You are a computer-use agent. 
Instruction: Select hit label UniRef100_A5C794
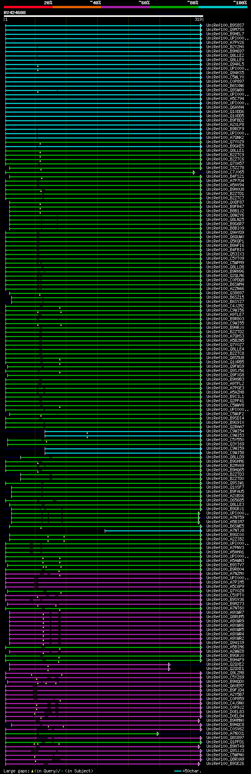225,99
